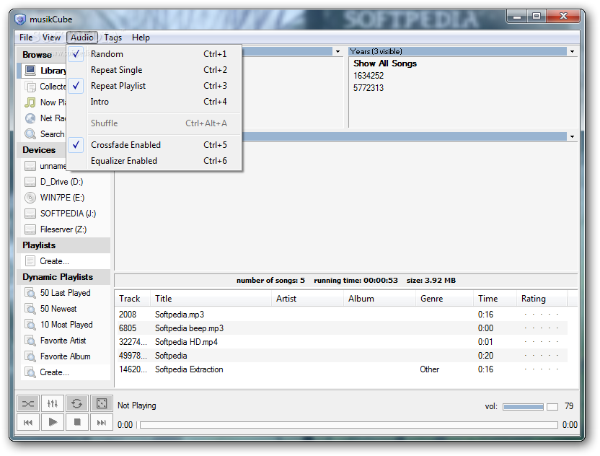Sort by Genre column header
Screen dimensions: 600x456
click(x=445, y=299)
